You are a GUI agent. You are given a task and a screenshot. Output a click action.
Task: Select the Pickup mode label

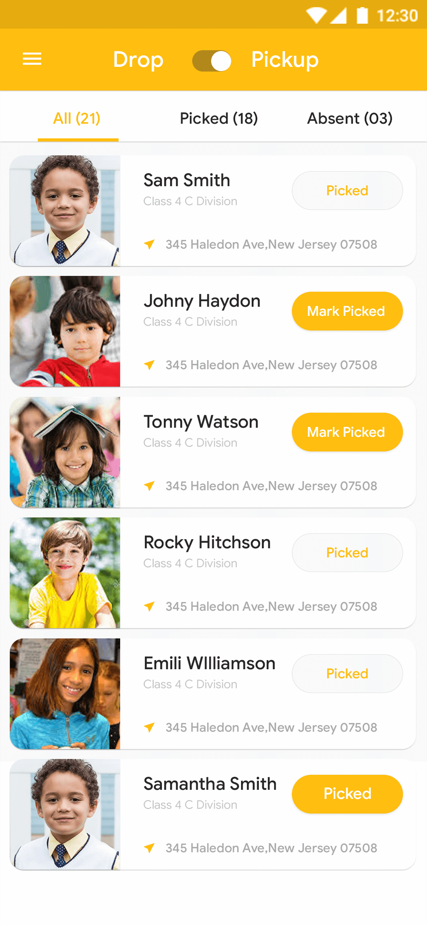pos(285,60)
